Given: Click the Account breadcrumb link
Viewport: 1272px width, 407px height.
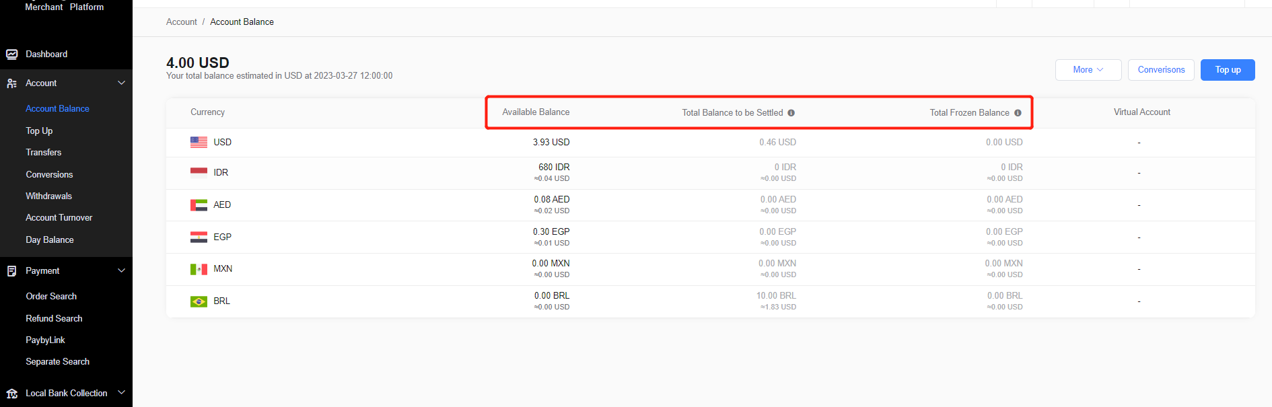Looking at the screenshot, I should (181, 22).
